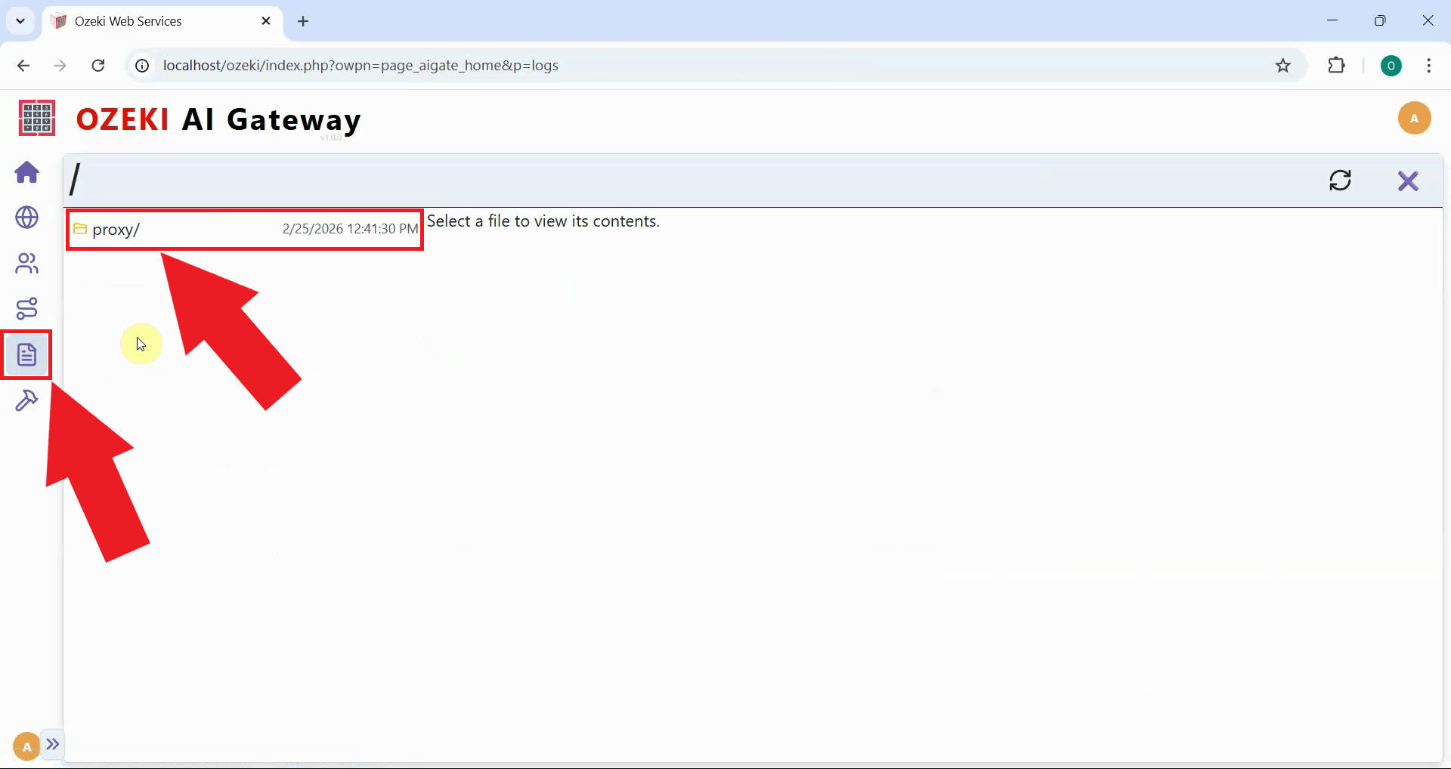The image size is (1451, 769).
Task: Click the OZEKI AI Gateway title
Action: tap(218, 119)
